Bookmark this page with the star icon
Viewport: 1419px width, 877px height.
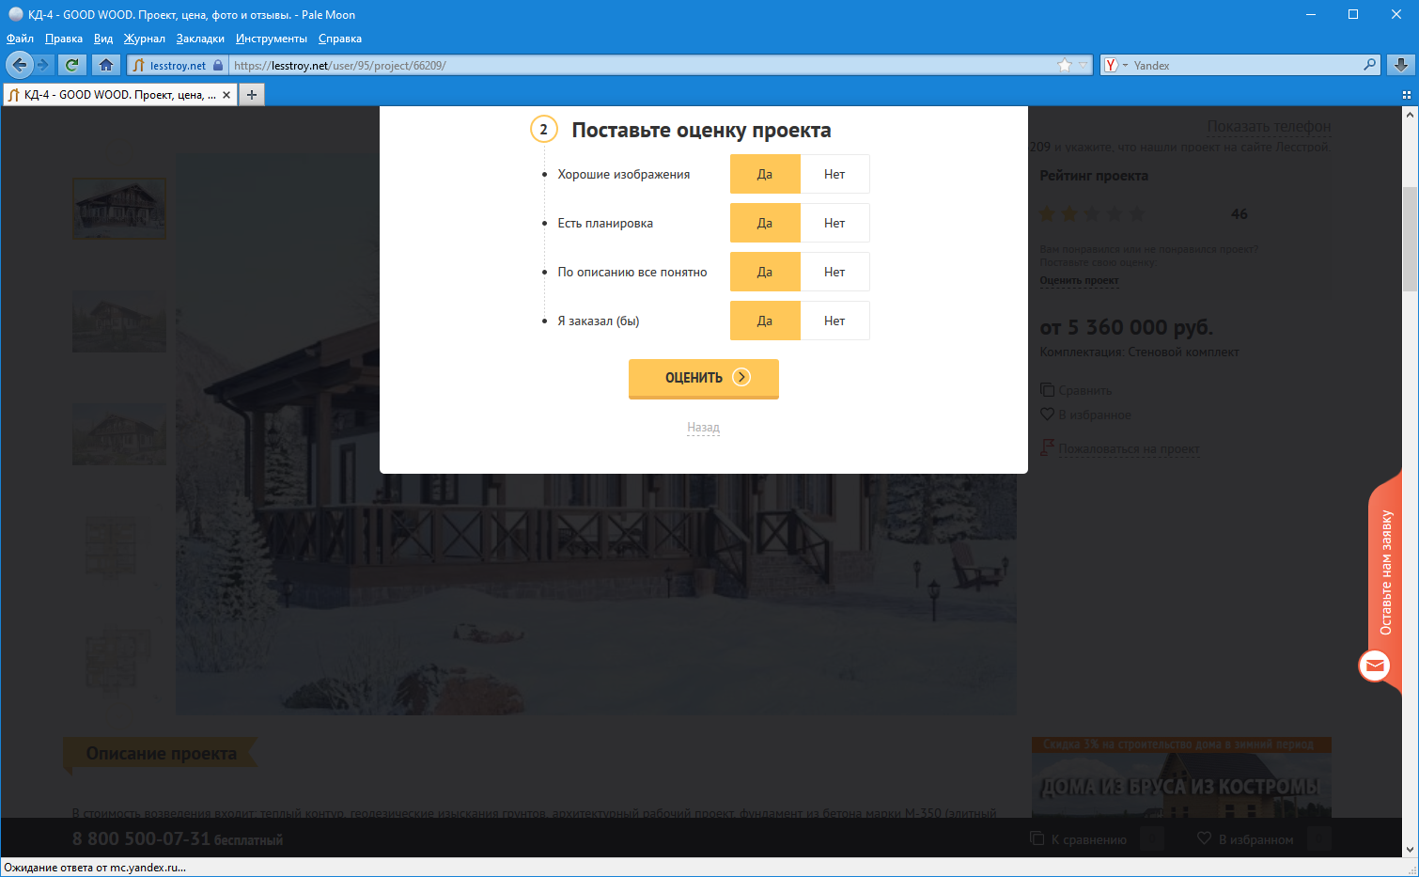[x=1064, y=65]
